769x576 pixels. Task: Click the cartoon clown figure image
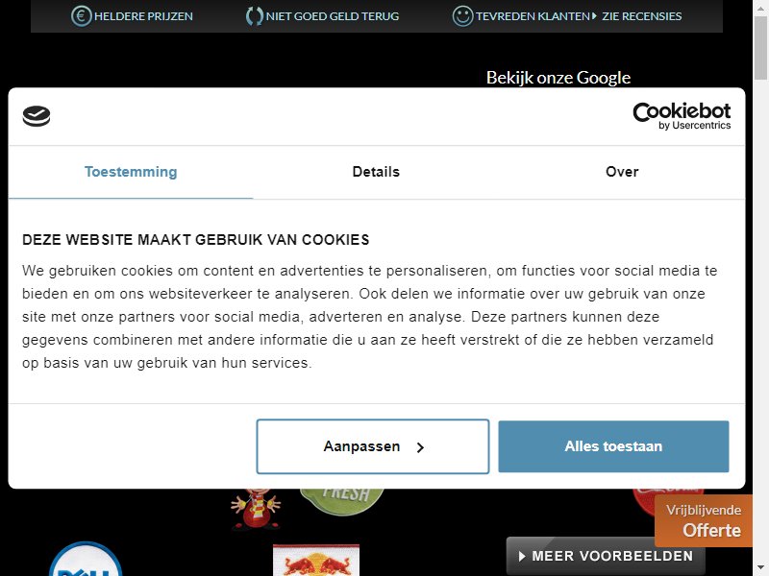coord(256,510)
